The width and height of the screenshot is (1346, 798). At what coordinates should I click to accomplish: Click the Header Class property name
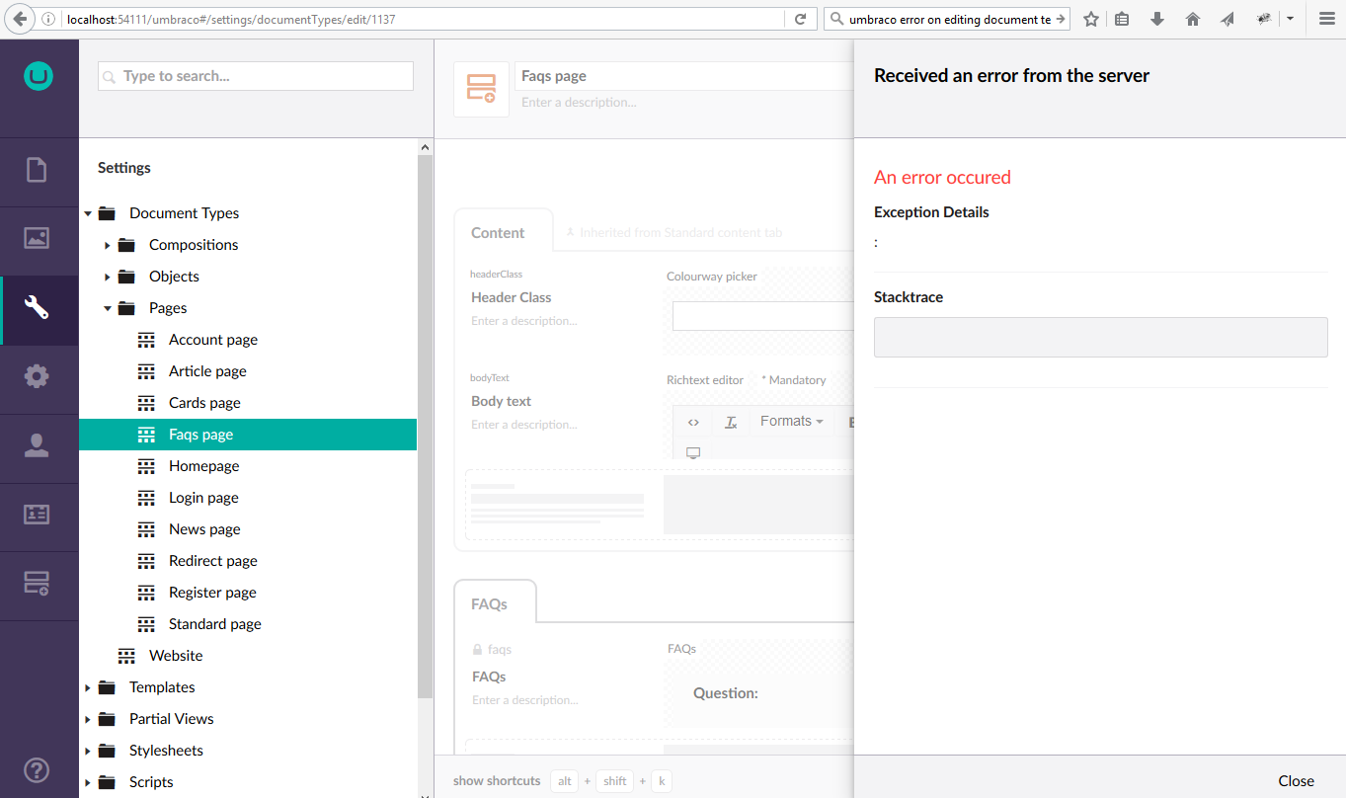pyautogui.click(x=512, y=297)
